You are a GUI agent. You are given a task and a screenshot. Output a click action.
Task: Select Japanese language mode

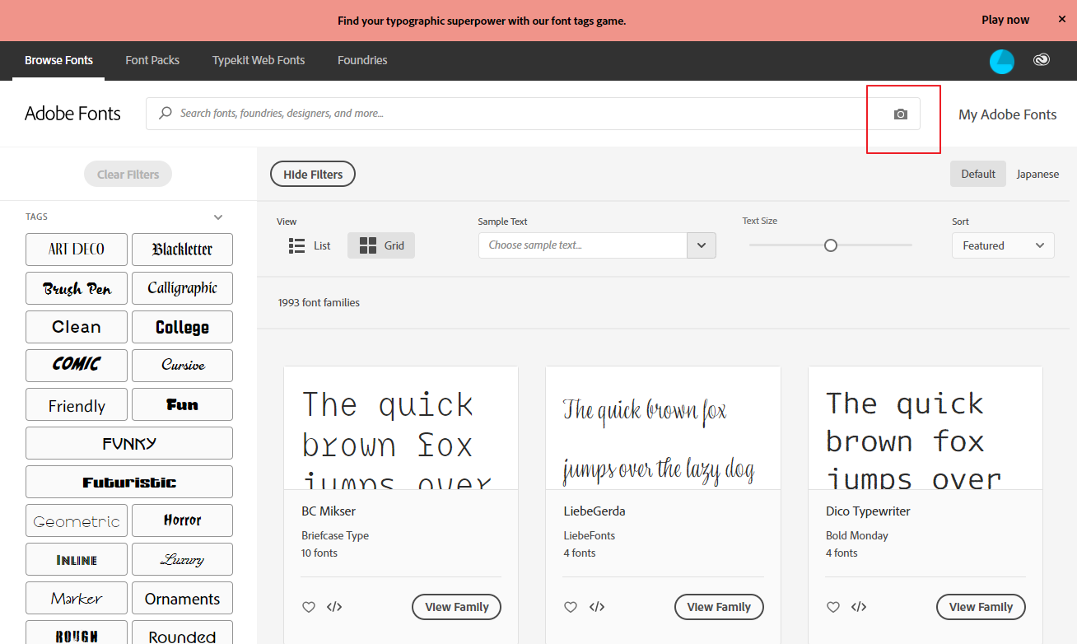click(1037, 174)
